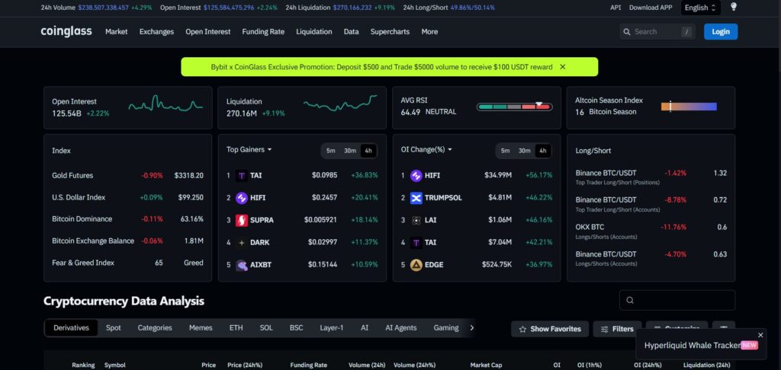Click the slash shortcut key icon in search

tap(687, 32)
